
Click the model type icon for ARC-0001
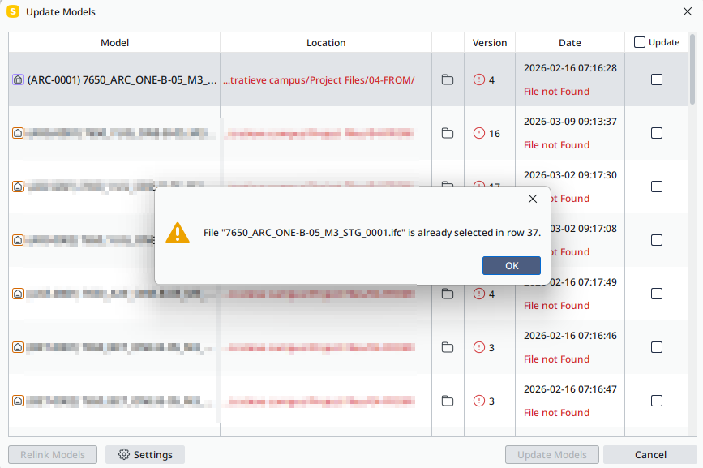click(x=18, y=79)
